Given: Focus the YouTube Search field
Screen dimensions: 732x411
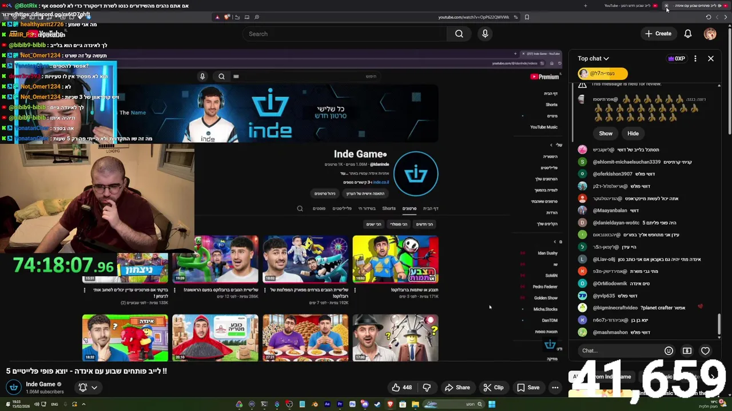Looking at the screenshot, I should tap(346, 34).
